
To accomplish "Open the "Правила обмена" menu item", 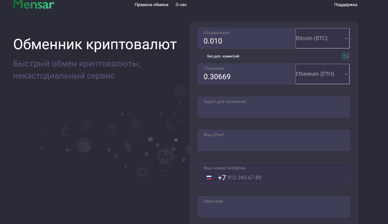I will tap(151, 5).
